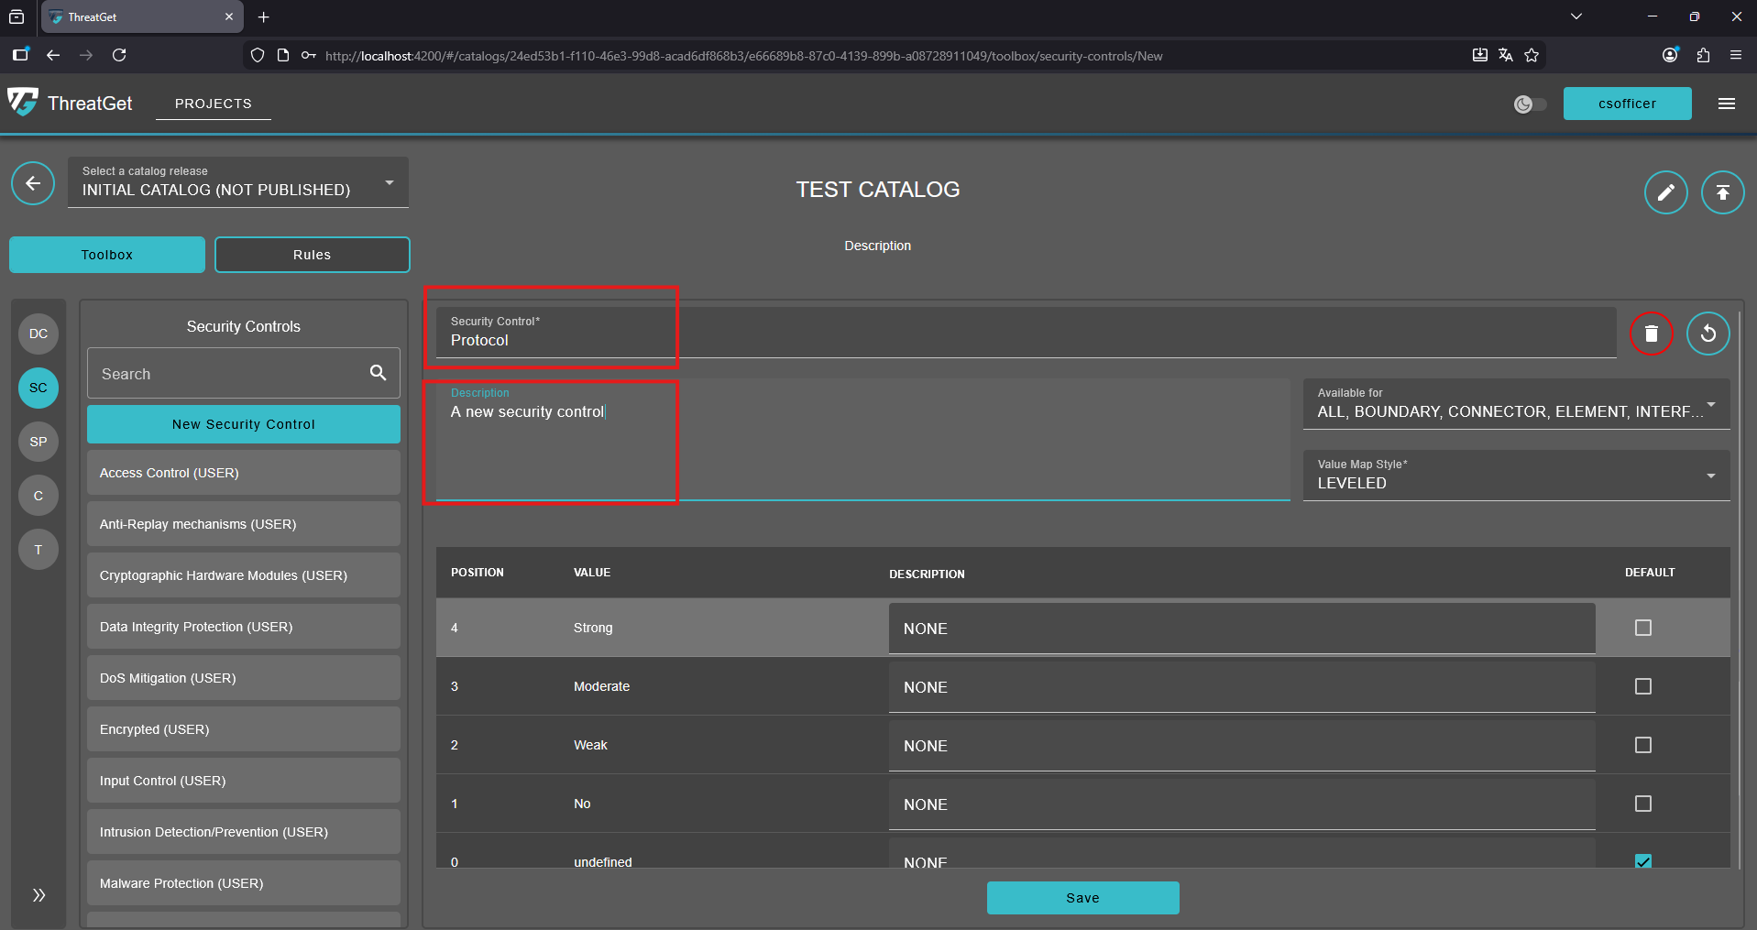Uncheck the default checkbox for undefined
Viewport: 1757px width, 930px height.
click(x=1643, y=861)
